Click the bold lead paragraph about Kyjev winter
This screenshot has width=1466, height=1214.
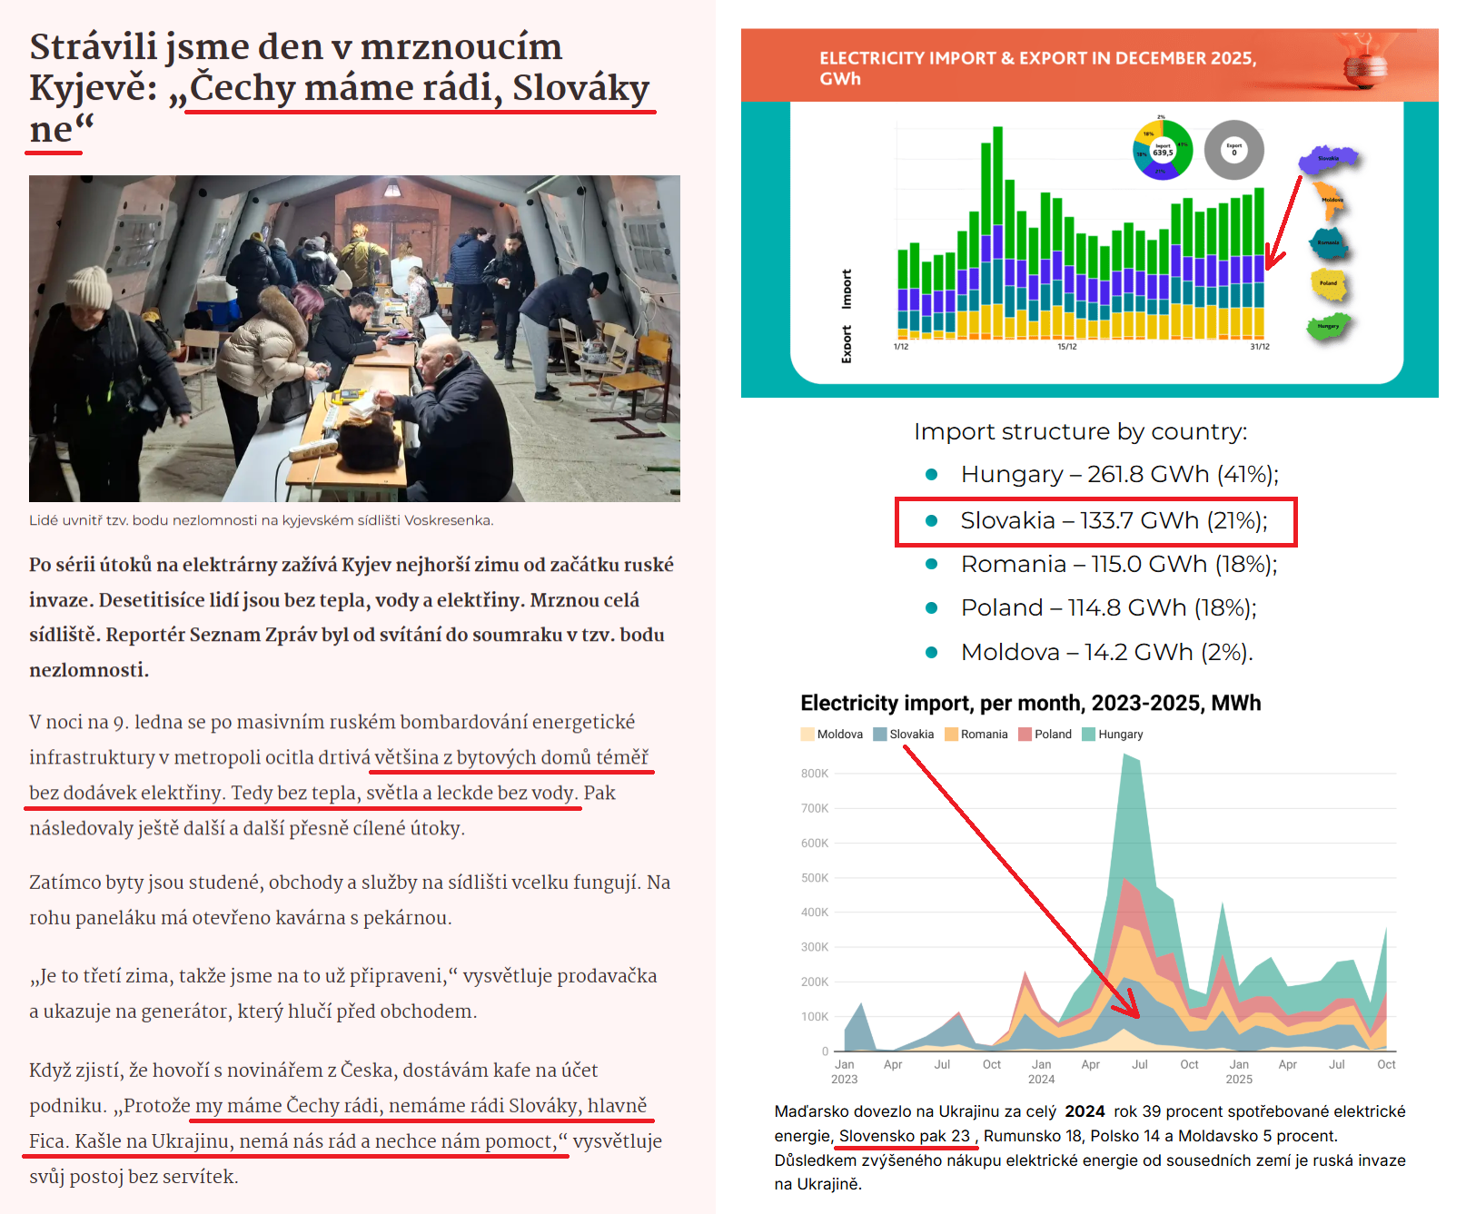pos(352,617)
